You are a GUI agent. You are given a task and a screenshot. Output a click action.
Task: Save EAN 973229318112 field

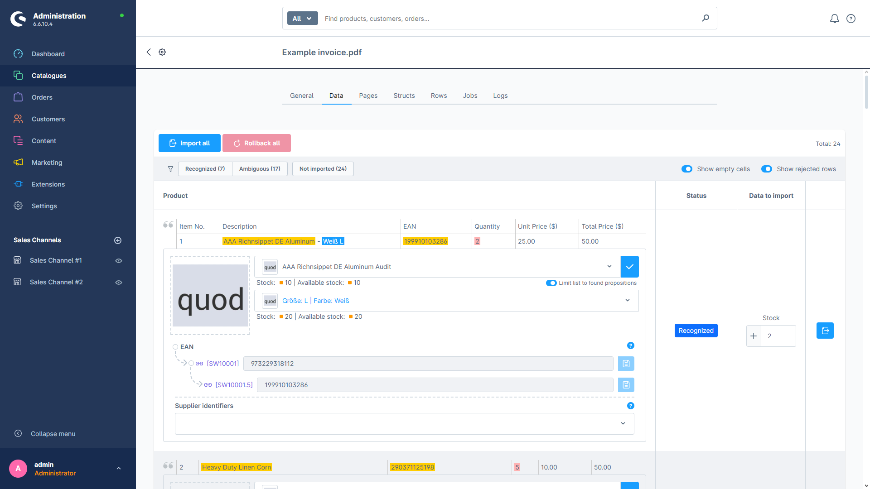point(626,364)
